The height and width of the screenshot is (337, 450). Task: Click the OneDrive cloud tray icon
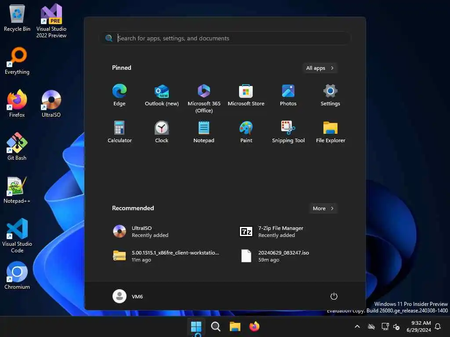[371, 326]
